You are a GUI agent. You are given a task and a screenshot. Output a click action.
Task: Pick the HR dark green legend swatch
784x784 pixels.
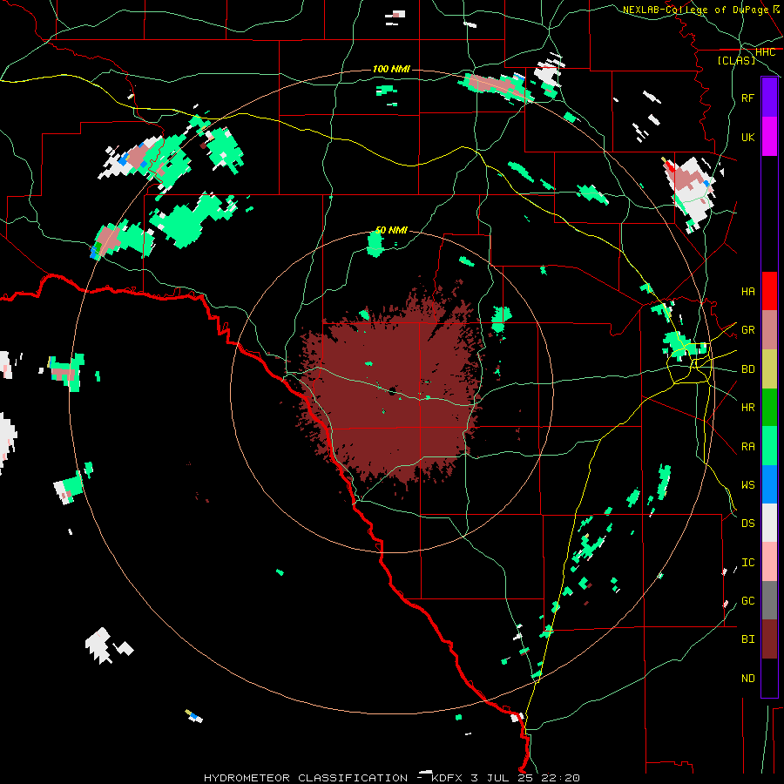tap(769, 408)
